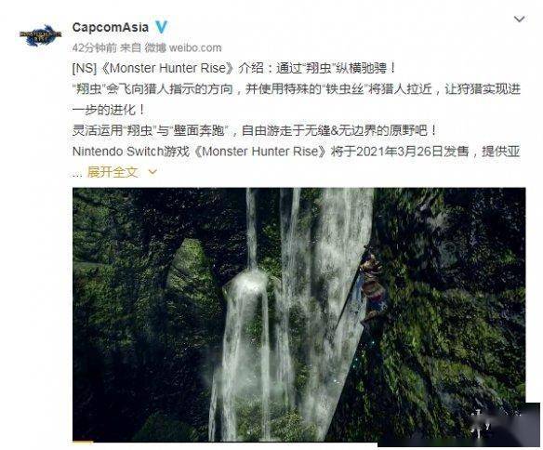This screenshot has width=543, height=450.
Task: Click the 42分钟前 timestamp
Action: 95,47
